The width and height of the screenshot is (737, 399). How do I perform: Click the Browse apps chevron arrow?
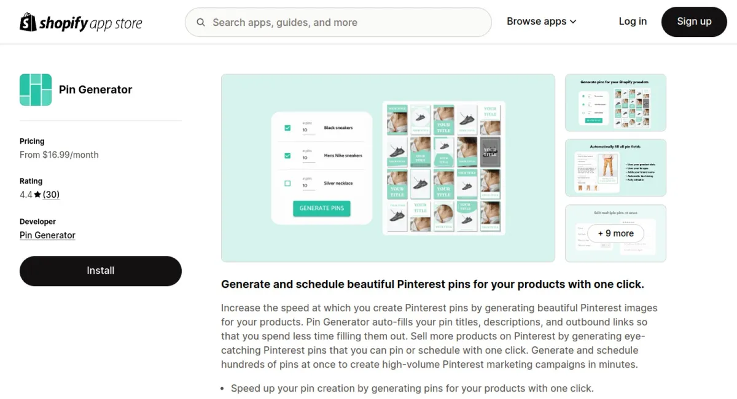[573, 21]
